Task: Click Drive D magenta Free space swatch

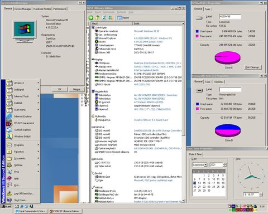Action: (198, 109)
